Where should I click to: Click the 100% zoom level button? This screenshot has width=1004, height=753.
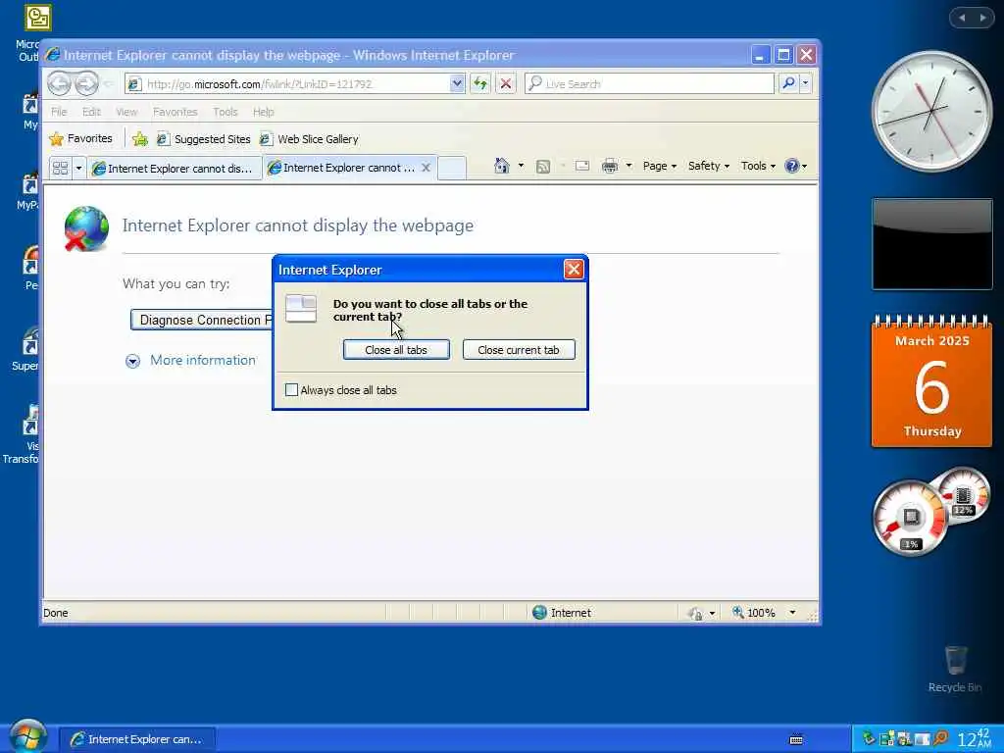click(x=754, y=613)
